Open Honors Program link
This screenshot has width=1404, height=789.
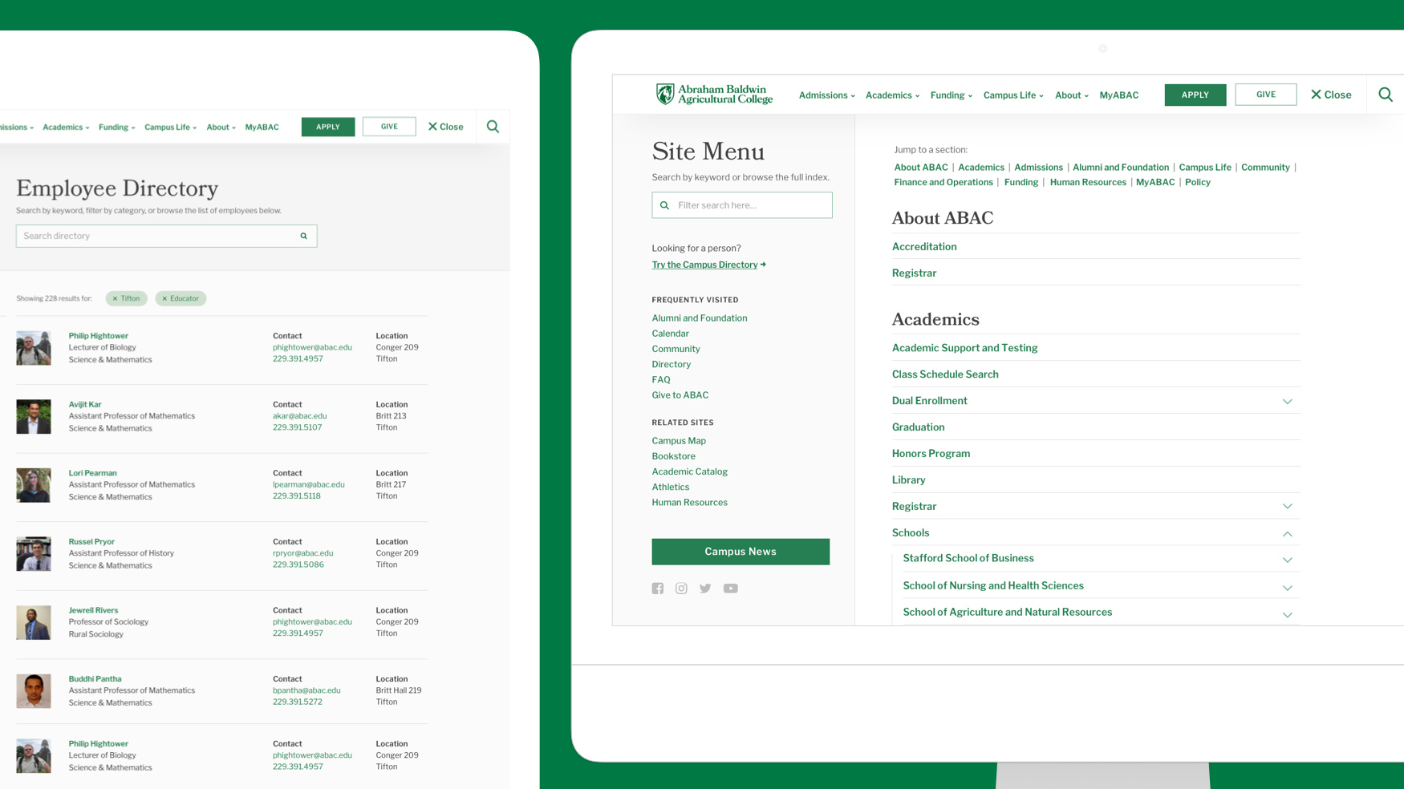tap(931, 454)
